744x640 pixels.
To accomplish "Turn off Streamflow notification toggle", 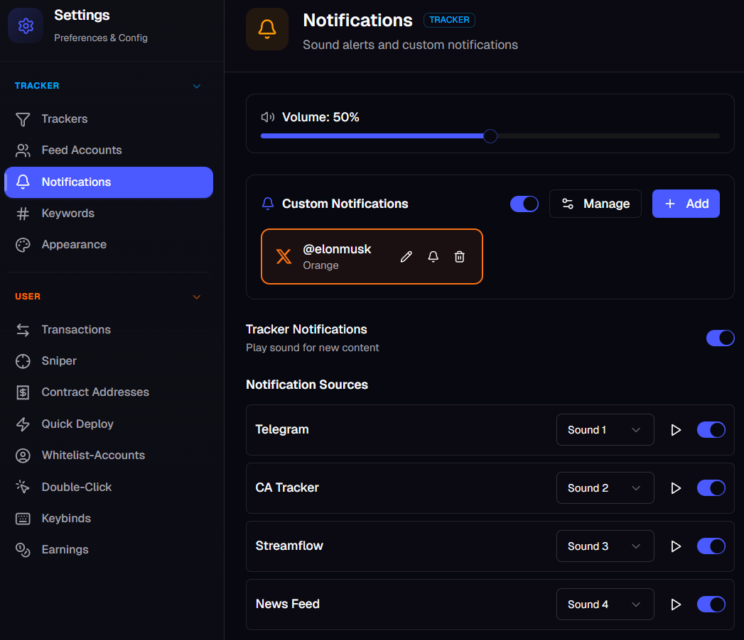I will (x=711, y=546).
